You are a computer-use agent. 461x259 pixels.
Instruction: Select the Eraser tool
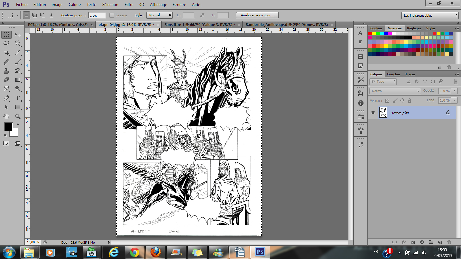click(6, 80)
